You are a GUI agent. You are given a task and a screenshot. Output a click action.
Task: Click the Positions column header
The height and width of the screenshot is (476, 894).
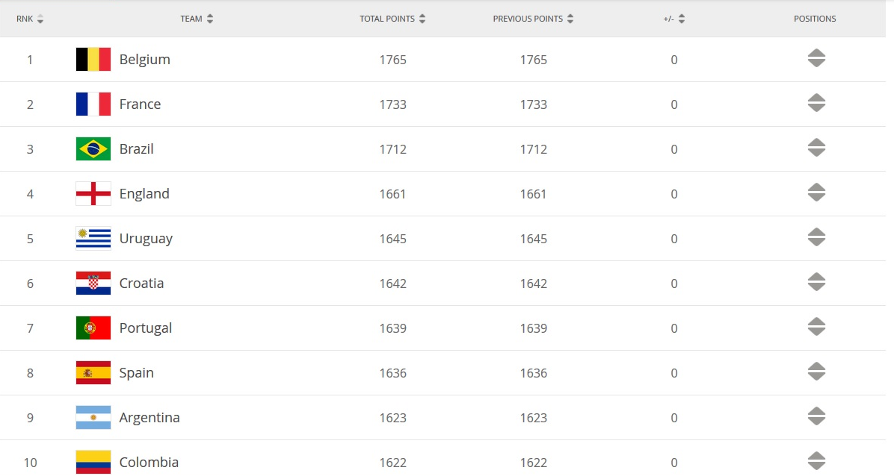pos(815,19)
